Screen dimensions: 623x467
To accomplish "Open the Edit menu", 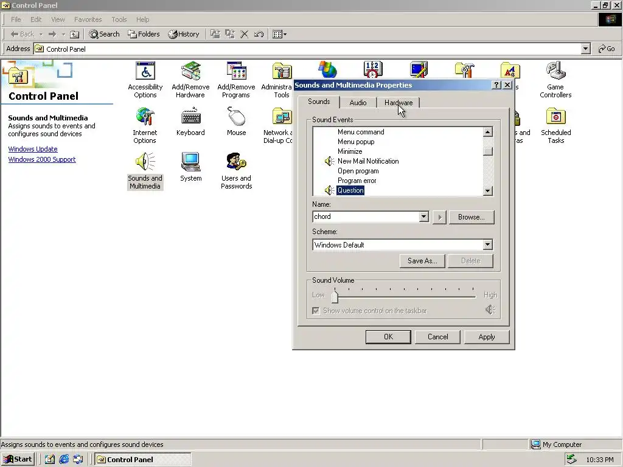I will point(36,19).
